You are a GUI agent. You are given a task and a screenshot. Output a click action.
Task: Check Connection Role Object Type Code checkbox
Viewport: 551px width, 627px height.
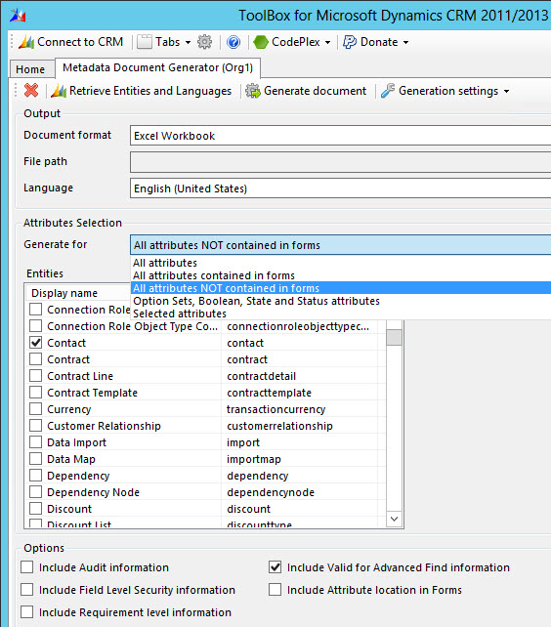tap(35, 326)
